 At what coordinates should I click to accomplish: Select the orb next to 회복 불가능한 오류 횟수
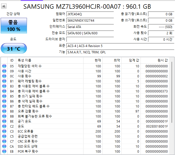point(4,116)
